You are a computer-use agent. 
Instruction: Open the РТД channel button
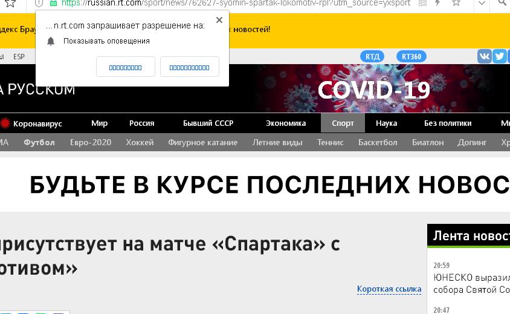372,57
